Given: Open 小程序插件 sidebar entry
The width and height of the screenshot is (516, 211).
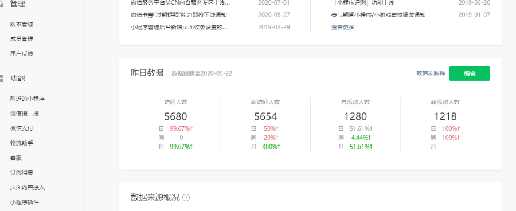Looking at the screenshot, I should point(24,202).
